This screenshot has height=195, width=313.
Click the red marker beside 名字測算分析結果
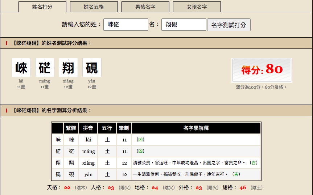click(7, 110)
